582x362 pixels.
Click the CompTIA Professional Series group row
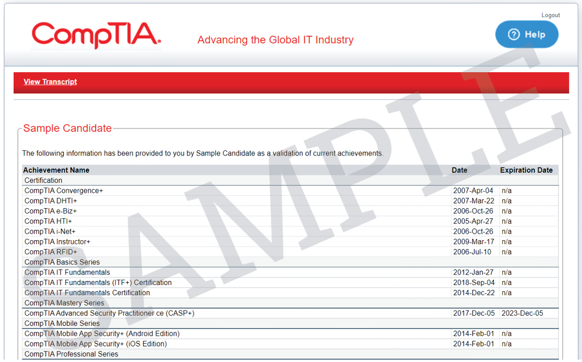[290, 354]
